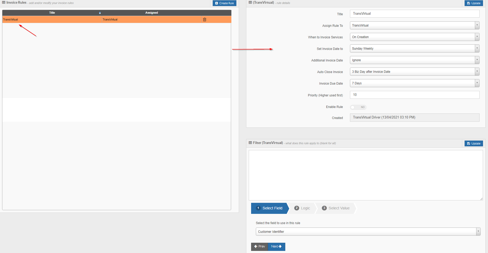488x253 pixels.
Task: Click the rule details panel table icon
Action: point(250,3)
